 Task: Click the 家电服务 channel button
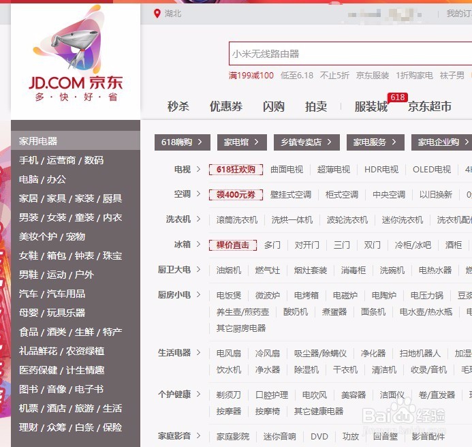375,142
